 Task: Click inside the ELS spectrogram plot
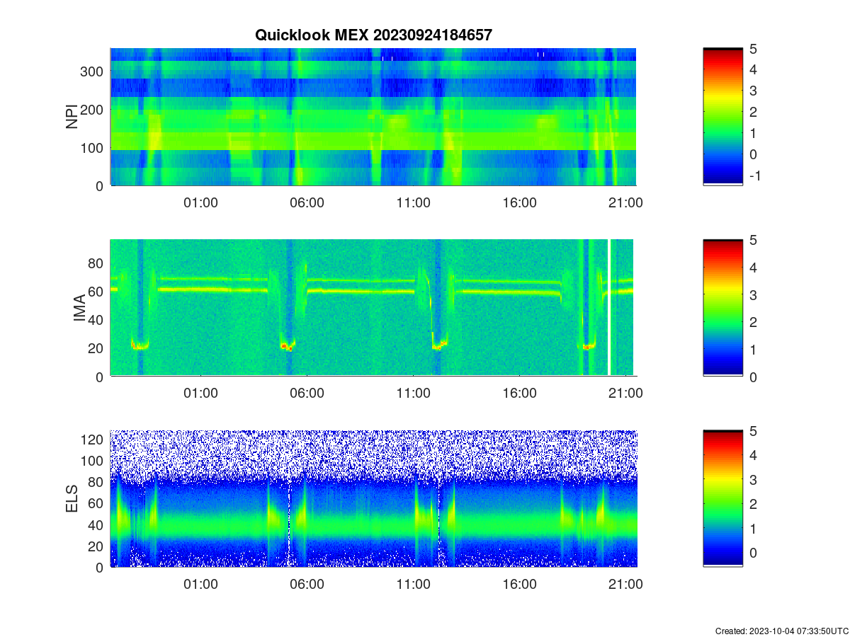point(373,498)
